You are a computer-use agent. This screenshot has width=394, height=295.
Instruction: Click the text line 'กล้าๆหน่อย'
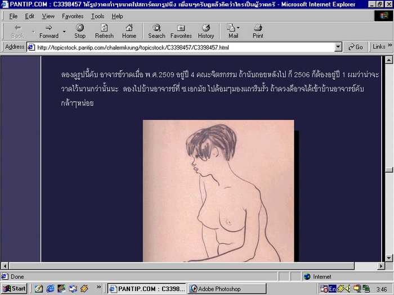coord(77,103)
